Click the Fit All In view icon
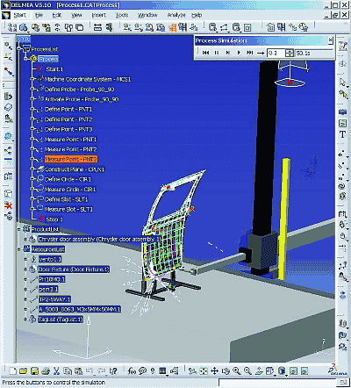Viewport: 351px width, 388px height. tap(204, 371)
